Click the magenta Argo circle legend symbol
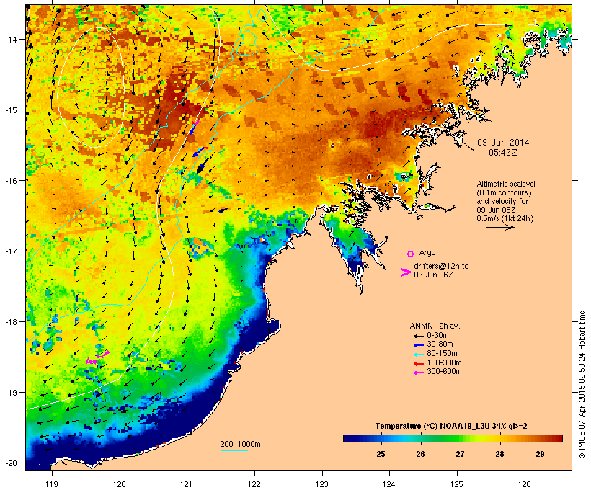This screenshot has width=591, height=490. point(411,254)
